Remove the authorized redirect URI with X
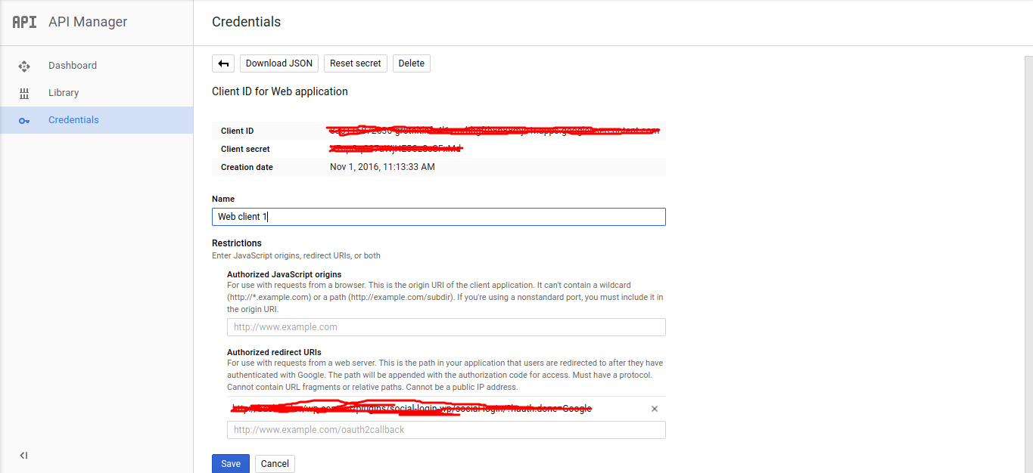The height and width of the screenshot is (473, 1033). 655,409
